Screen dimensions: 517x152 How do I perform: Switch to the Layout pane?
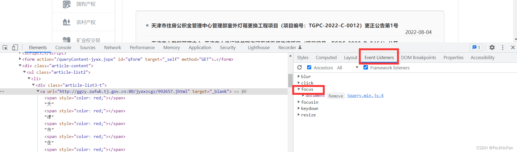[x=350, y=58]
